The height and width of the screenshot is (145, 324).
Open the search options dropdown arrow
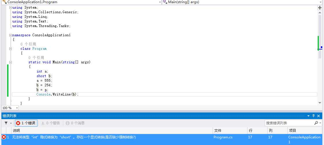pos(320,123)
